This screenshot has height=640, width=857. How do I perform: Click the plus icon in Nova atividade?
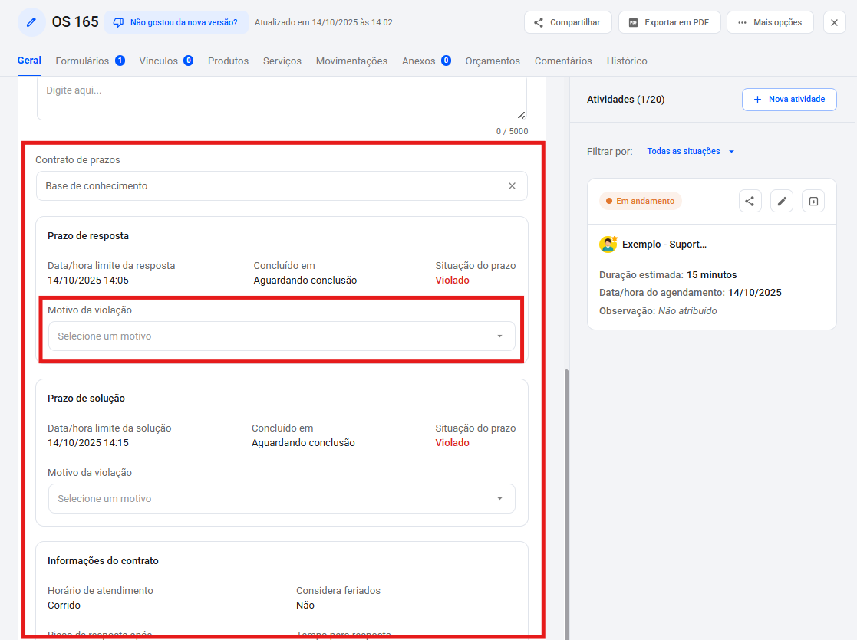[757, 100]
